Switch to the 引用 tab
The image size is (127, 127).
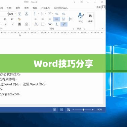pos(9,8)
